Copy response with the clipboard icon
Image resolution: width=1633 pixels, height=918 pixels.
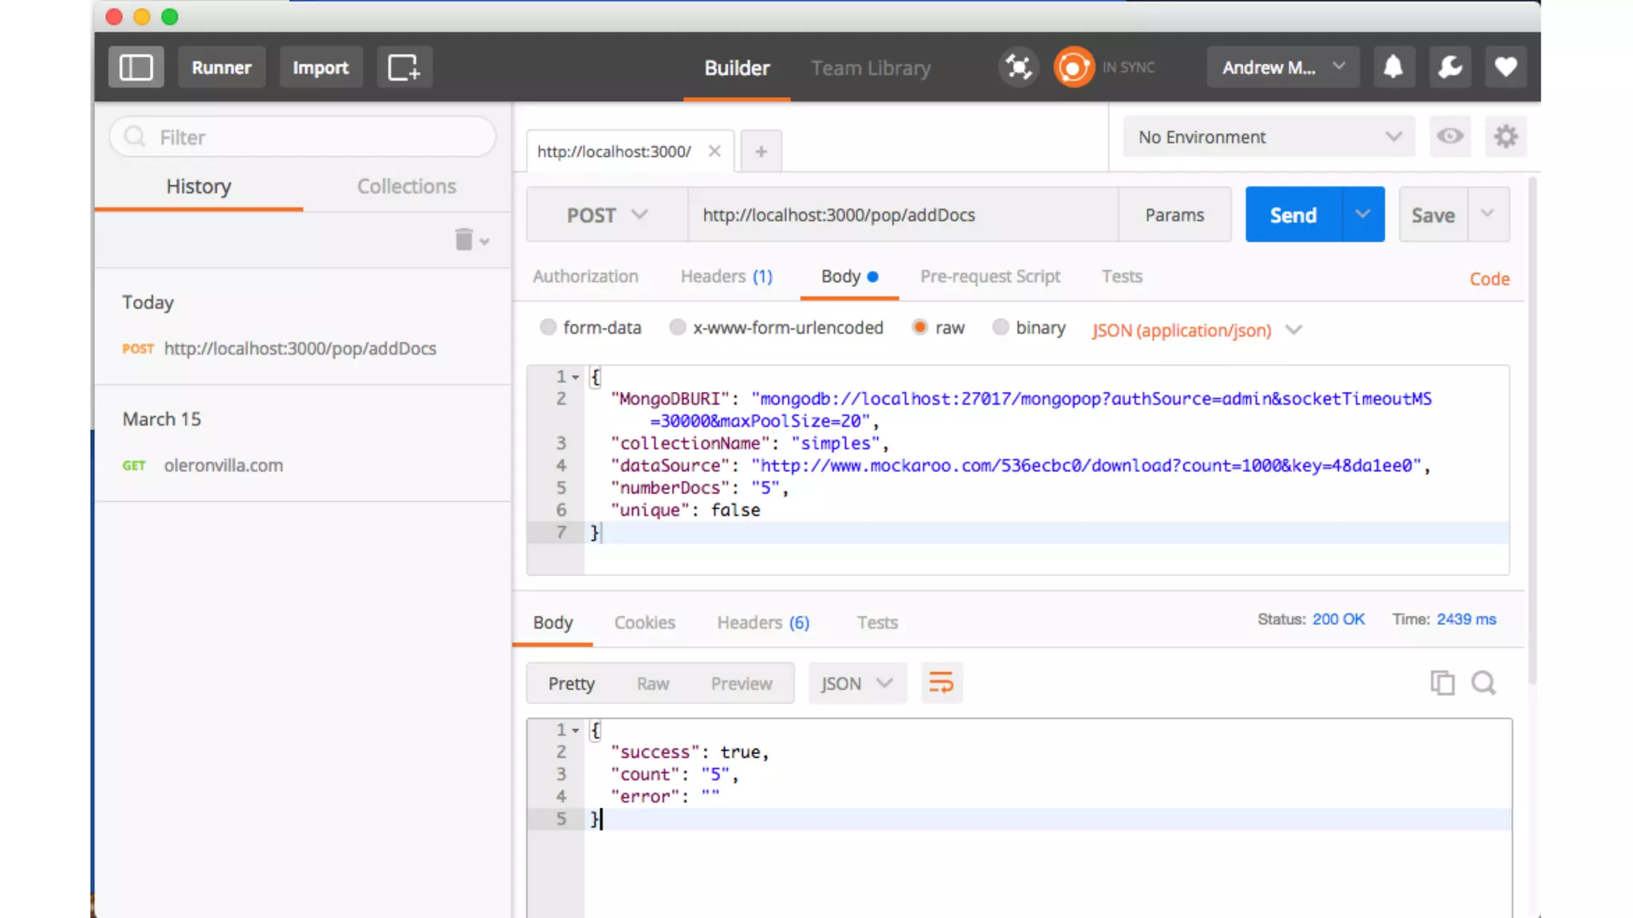click(x=1442, y=683)
